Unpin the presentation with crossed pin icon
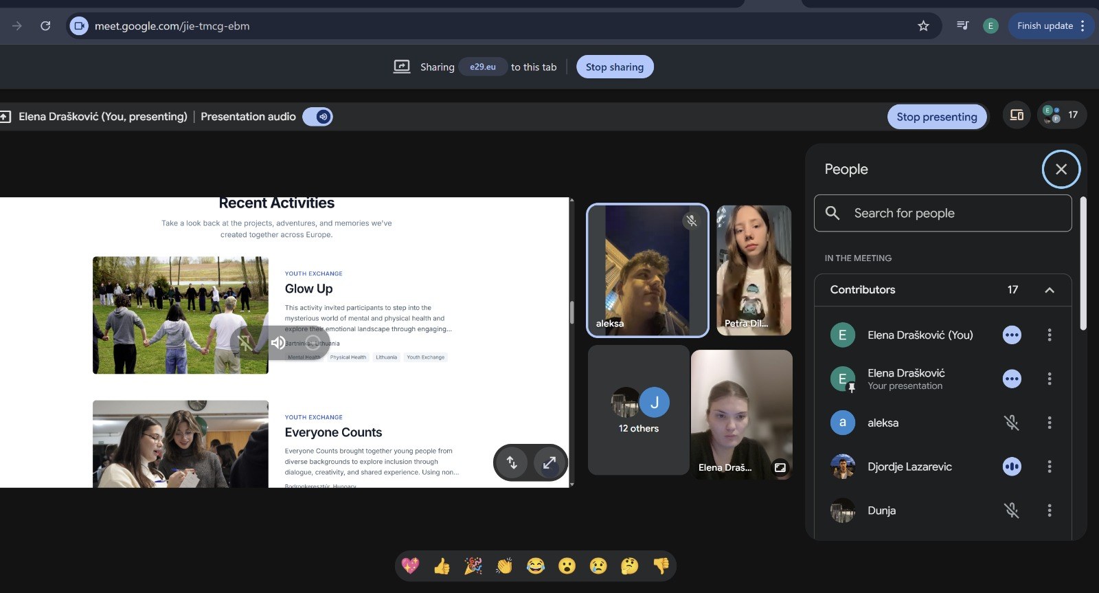This screenshot has width=1099, height=593. click(x=245, y=342)
